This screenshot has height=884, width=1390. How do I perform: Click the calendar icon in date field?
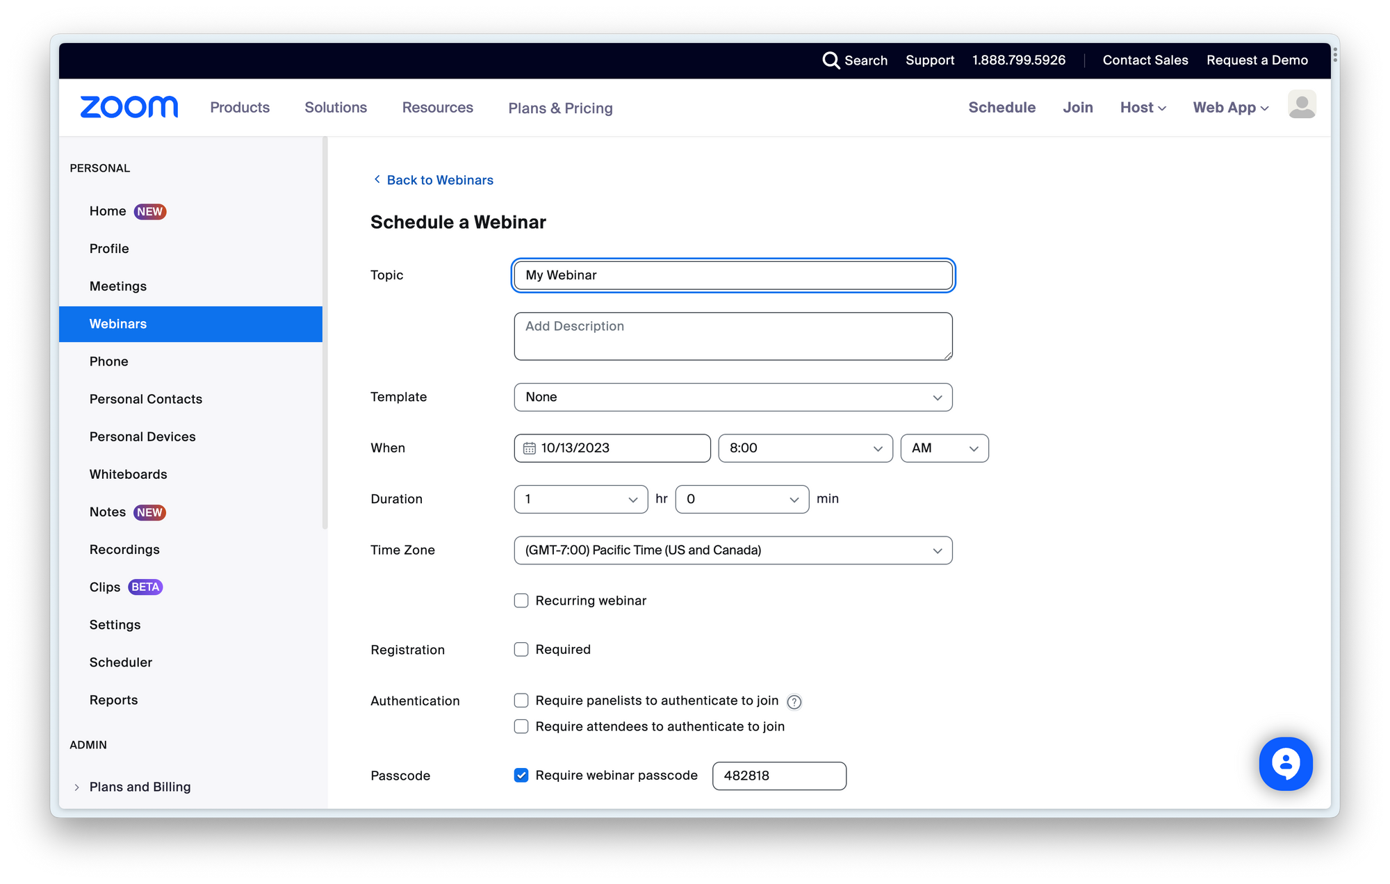[x=530, y=448]
